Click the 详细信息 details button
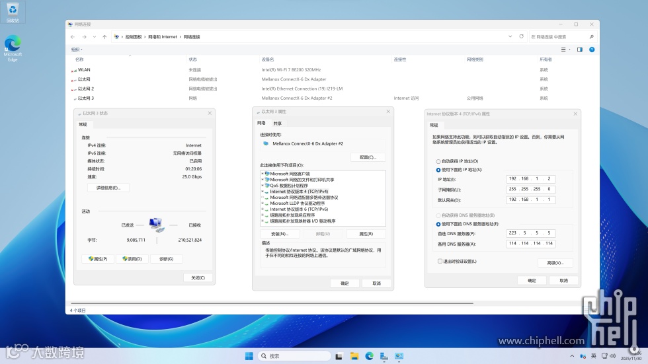Image resolution: width=648 pixels, height=364 pixels. 108,188
